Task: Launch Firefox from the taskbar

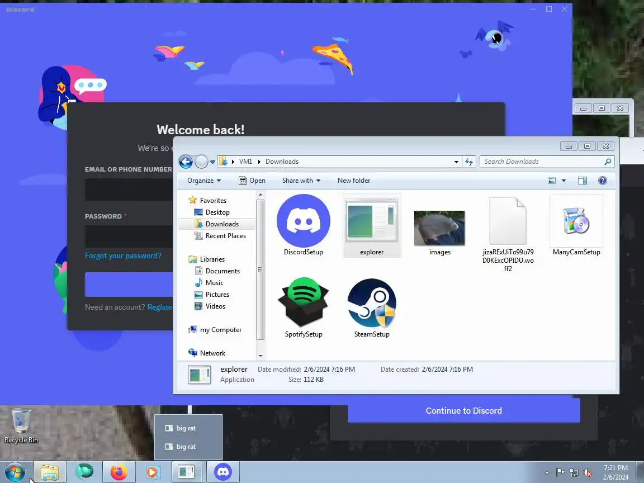Action: click(119, 472)
